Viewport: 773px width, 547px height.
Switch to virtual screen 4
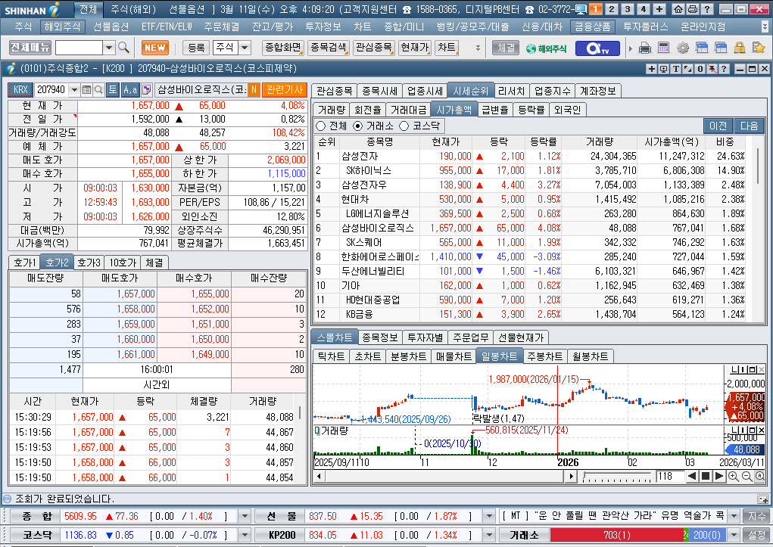click(643, 9)
